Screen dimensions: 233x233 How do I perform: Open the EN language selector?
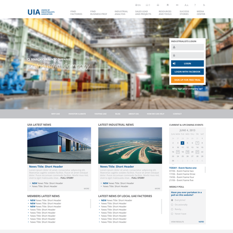click(x=138, y=5)
